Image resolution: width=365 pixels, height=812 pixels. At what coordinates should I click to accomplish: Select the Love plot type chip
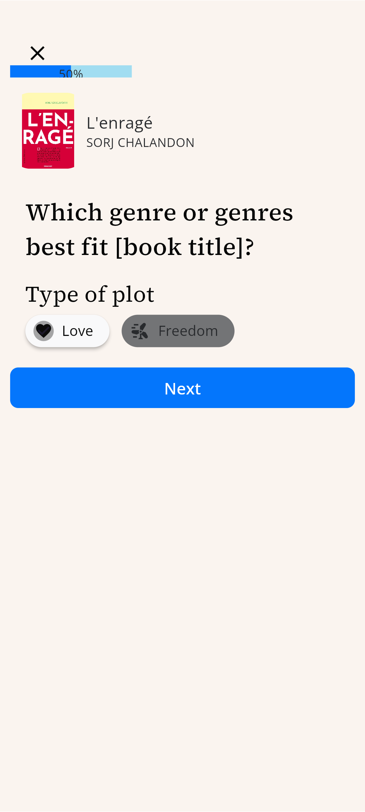(67, 331)
